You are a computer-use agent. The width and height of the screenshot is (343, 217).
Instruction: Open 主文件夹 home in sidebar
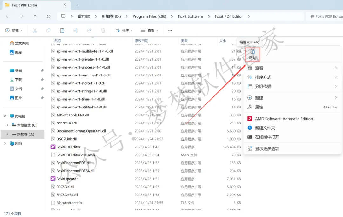click(x=19, y=43)
